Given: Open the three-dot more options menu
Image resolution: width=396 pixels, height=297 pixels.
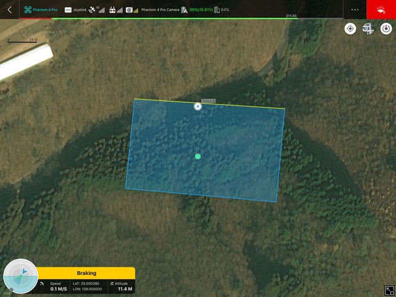Looking at the screenshot, I should tap(355, 10).
